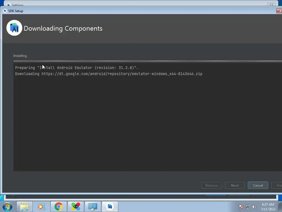Switch to Android Studio on the taskbar
This screenshot has height=212, width=282.
pos(110,206)
